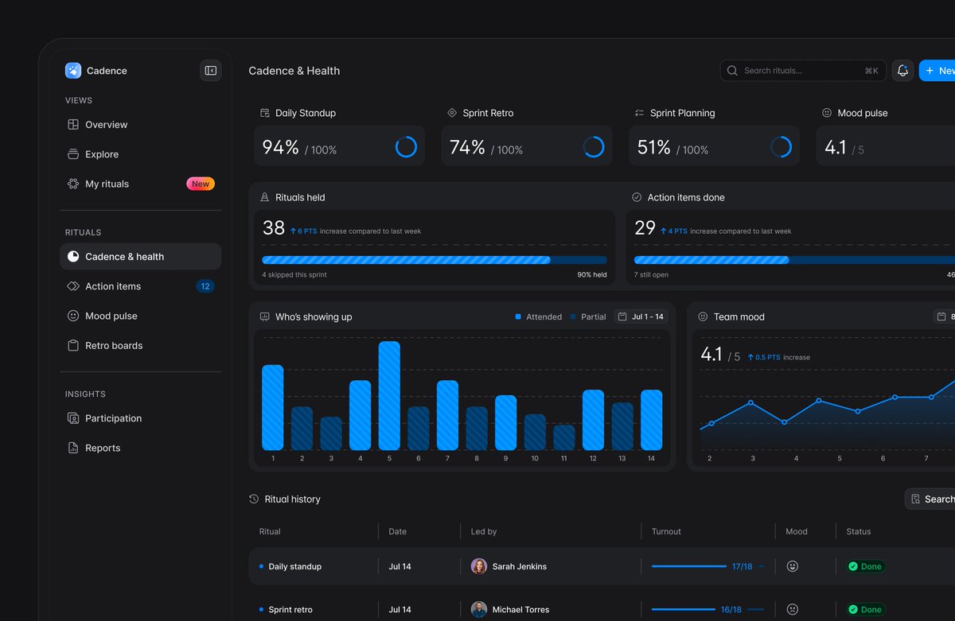Click the Done status on Daily standup row
Screen dimensions: 955x621
click(x=865, y=566)
